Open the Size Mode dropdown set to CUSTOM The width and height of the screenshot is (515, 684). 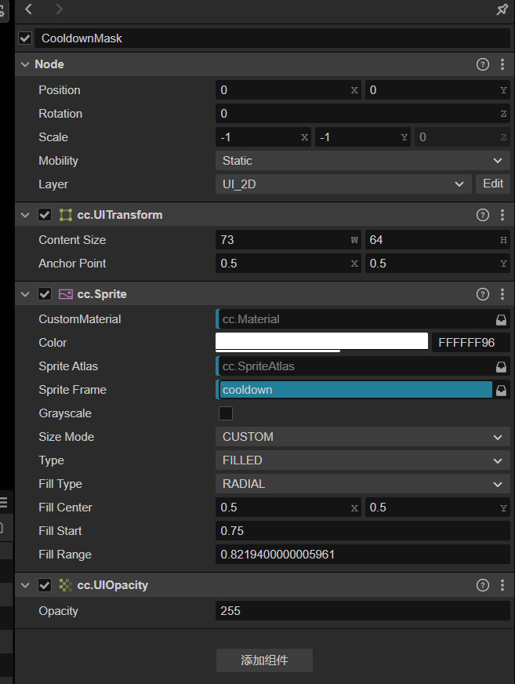click(362, 437)
